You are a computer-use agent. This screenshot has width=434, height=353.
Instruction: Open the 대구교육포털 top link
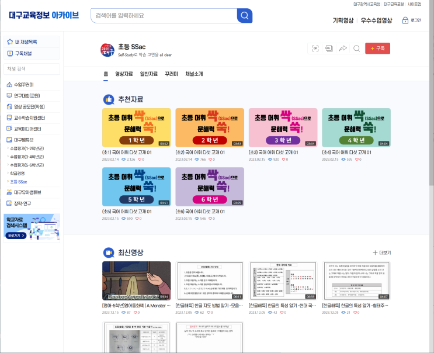click(394, 4)
